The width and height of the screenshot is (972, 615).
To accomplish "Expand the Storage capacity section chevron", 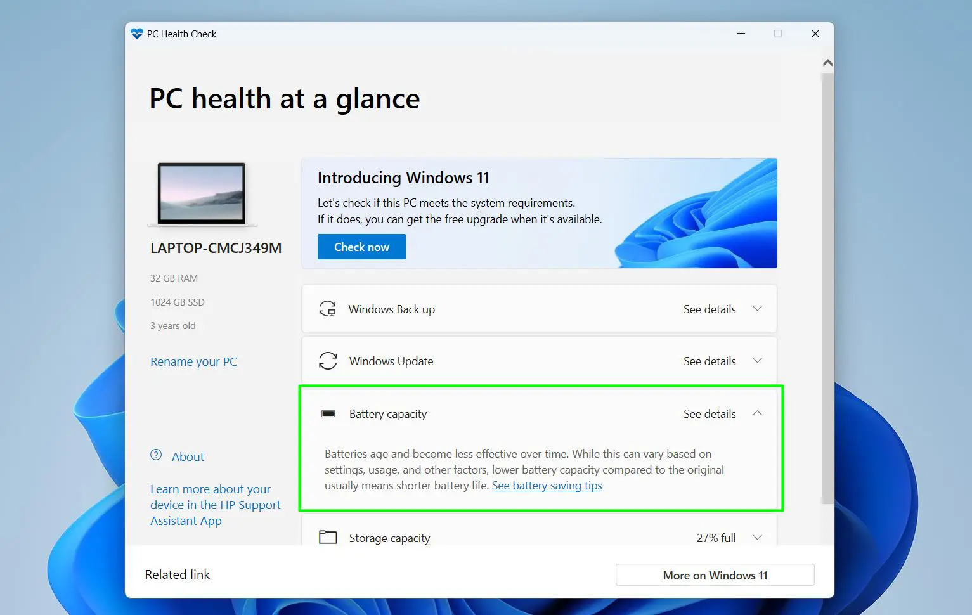I will (757, 538).
